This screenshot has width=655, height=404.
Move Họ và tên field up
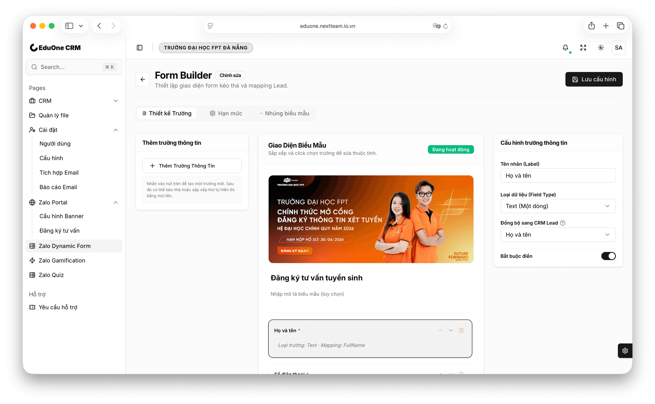pos(440,330)
